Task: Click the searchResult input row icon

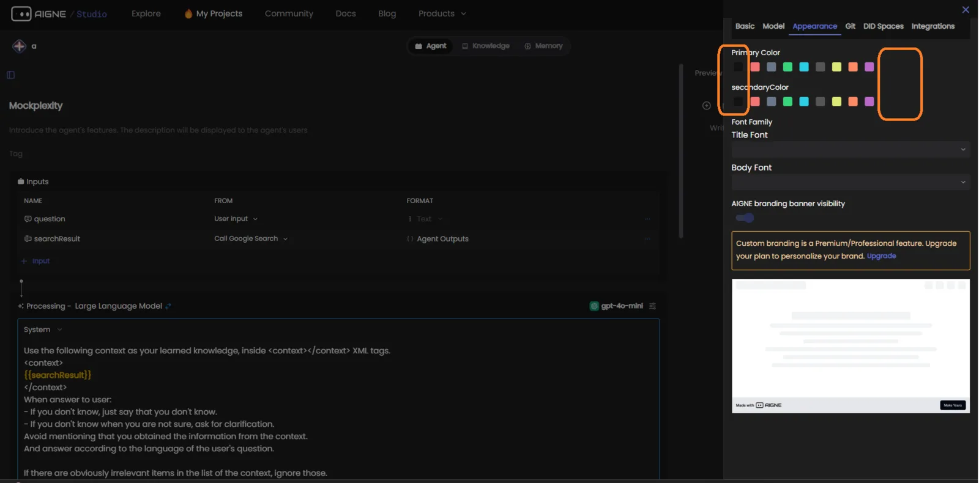Action: (28, 239)
